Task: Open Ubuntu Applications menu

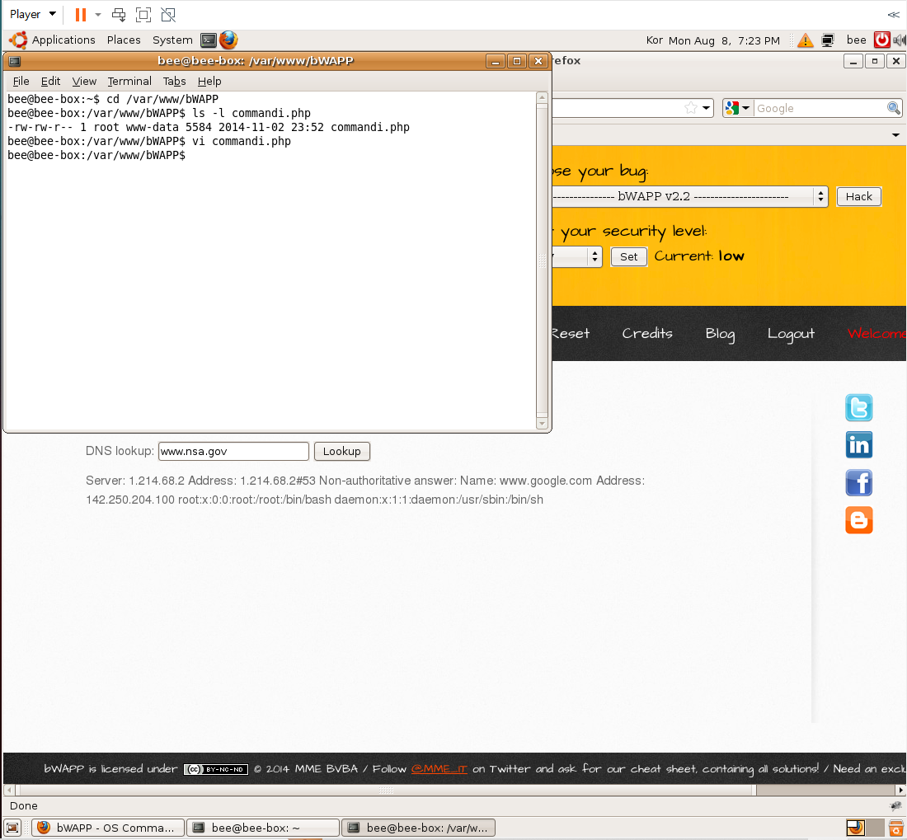Action: point(52,40)
